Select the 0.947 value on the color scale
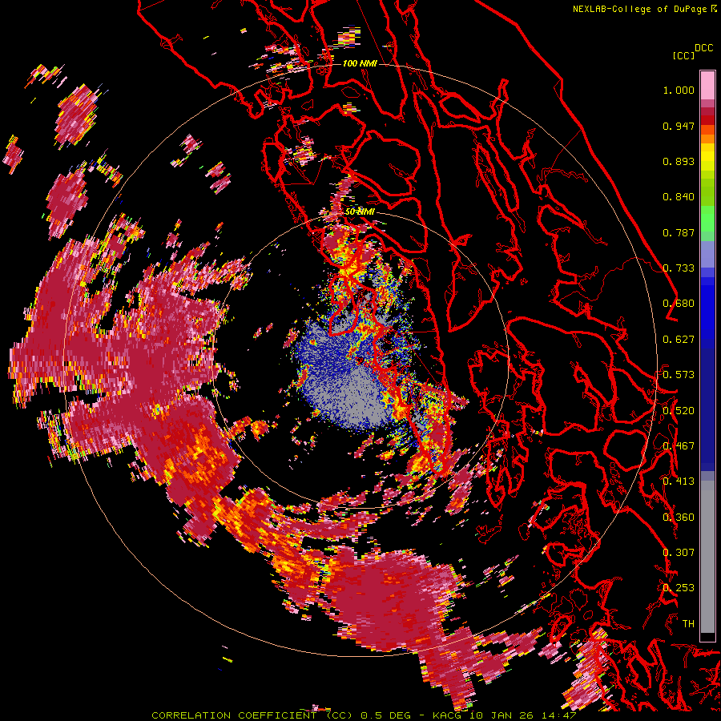 [679, 126]
